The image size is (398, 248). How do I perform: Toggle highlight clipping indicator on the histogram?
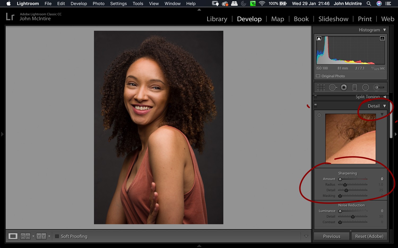coord(382,38)
